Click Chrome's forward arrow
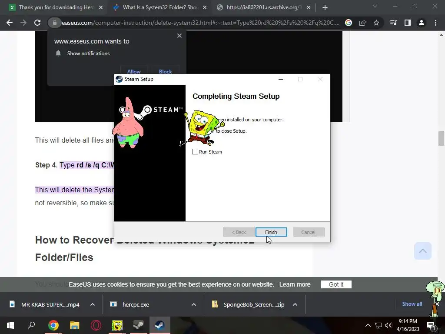 coord(23,23)
